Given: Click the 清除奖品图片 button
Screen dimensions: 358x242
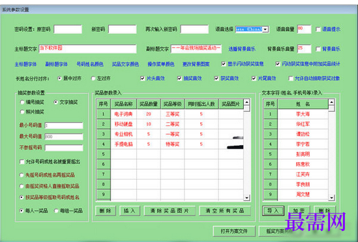Looking at the screenshot, I should [x=170, y=211].
